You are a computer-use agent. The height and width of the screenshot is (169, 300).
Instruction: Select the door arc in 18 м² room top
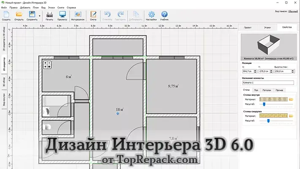pyautogui.click(x=135, y=71)
